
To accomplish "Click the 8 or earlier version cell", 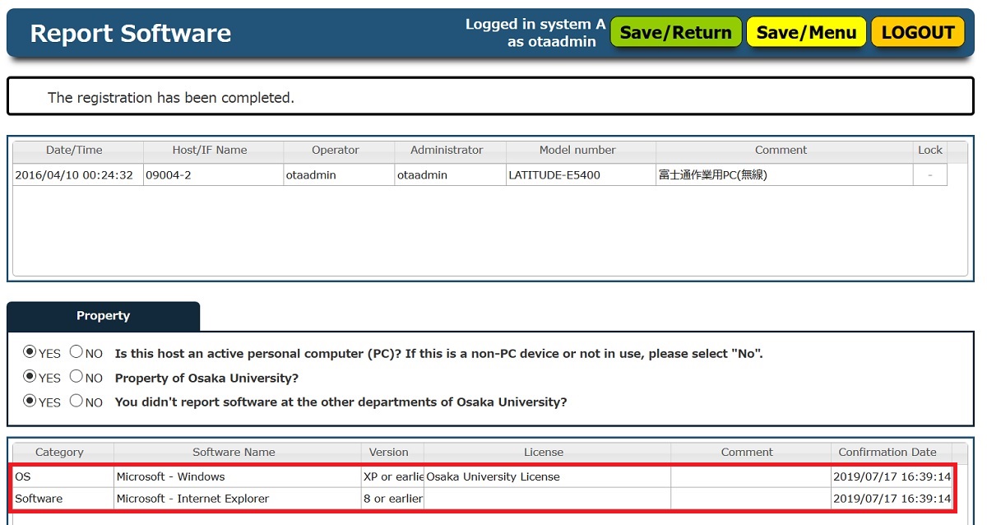I will (392, 499).
